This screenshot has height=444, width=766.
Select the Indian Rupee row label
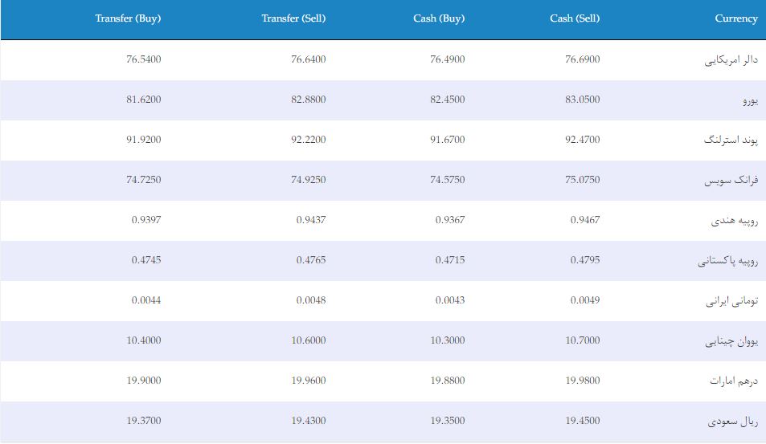734,221
